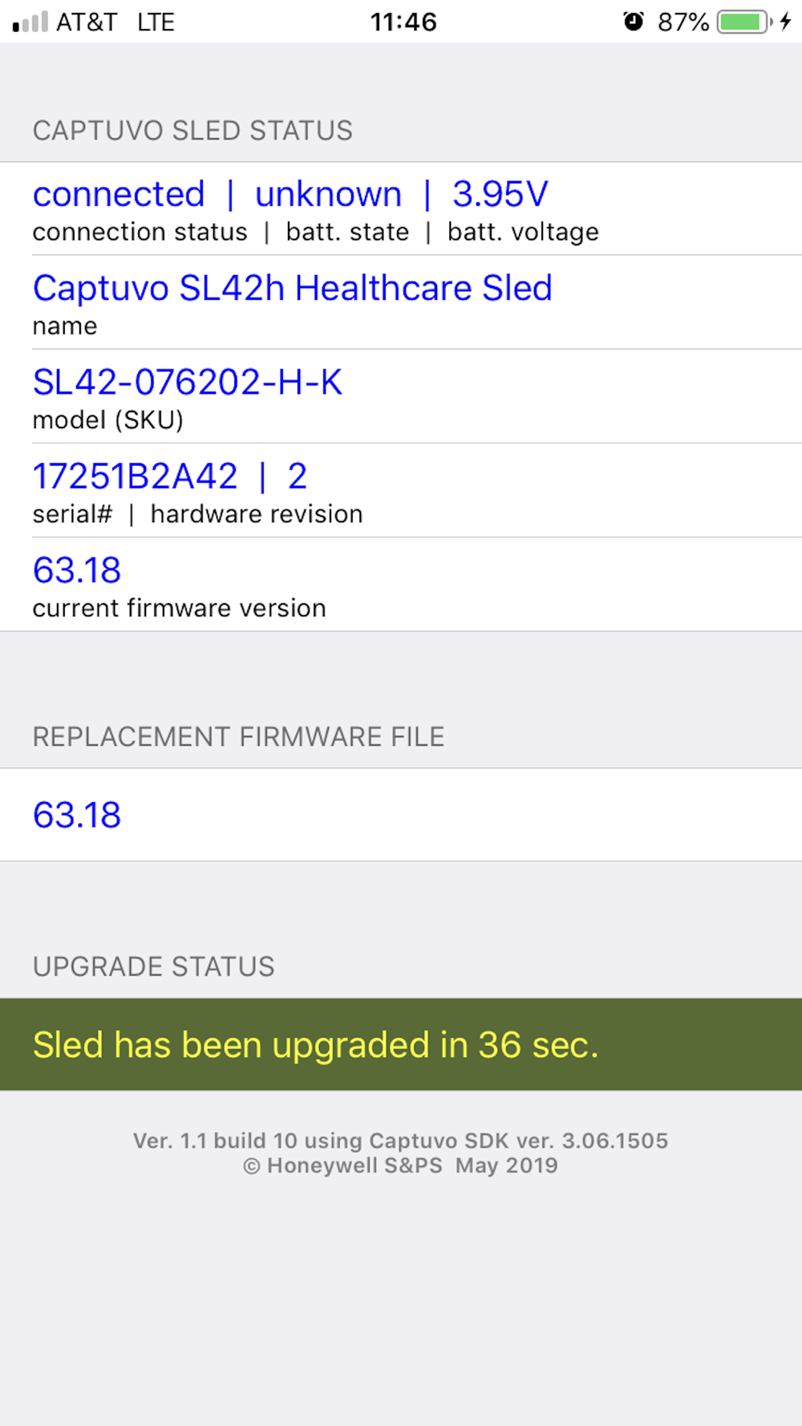Select the blue "connected" status value
Image resolution: width=802 pixels, height=1426 pixels.
coord(119,194)
